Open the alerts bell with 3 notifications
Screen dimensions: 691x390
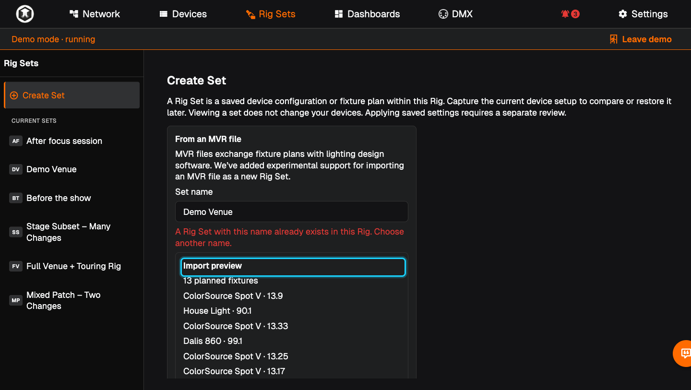tap(570, 14)
